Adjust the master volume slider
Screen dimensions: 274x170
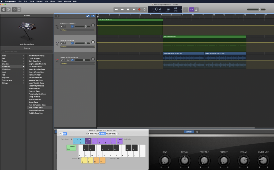tap(256, 9)
